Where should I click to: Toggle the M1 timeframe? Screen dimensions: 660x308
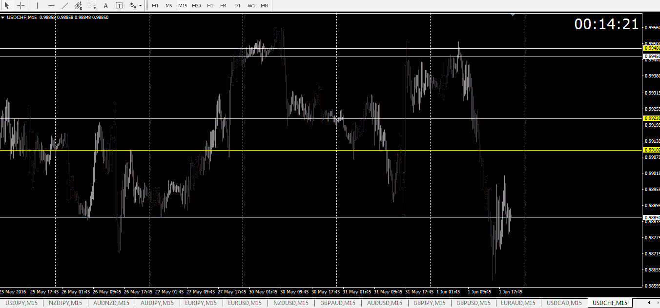(x=155, y=5)
